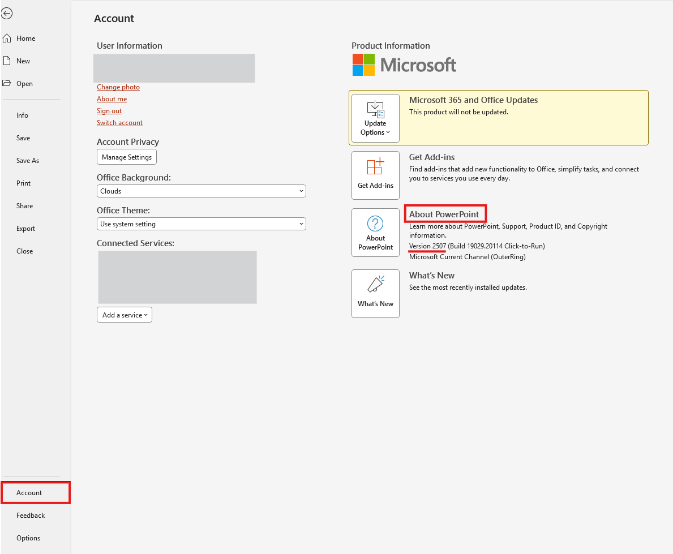Click the What's New heading text

tap(431, 276)
